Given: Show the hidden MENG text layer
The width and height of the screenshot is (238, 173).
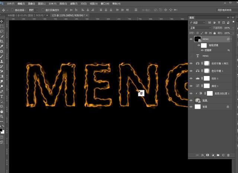Looking at the screenshot, I should click(191, 56).
